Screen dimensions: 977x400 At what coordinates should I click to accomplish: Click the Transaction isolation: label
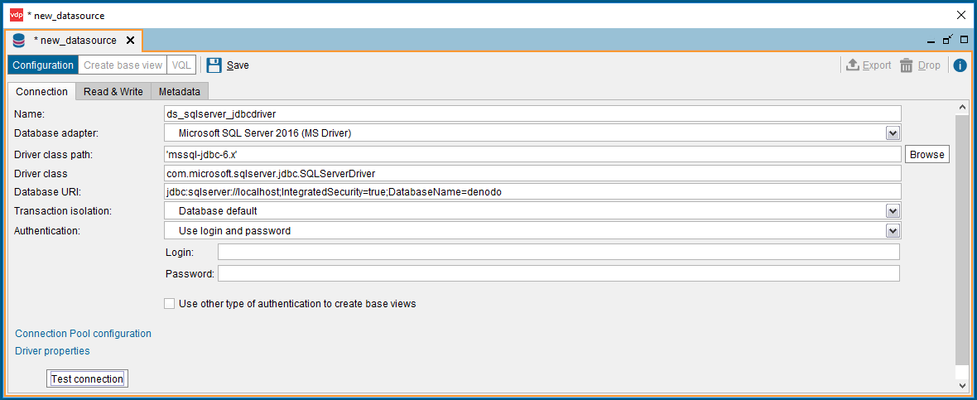point(62,211)
